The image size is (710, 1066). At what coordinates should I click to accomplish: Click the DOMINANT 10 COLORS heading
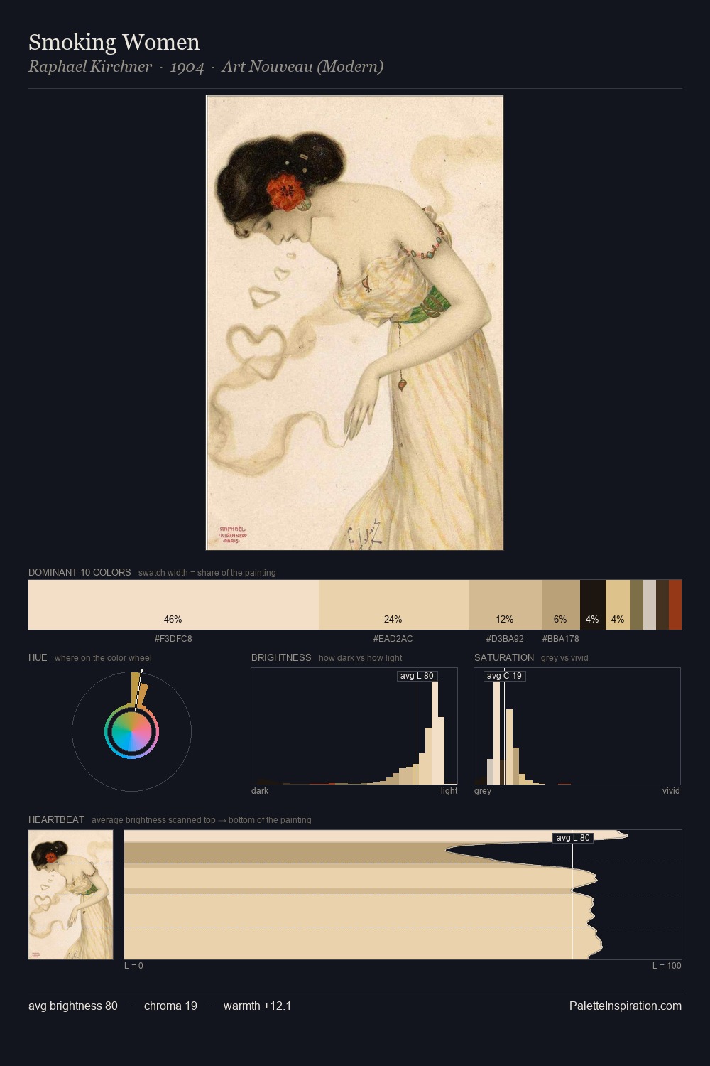point(80,572)
